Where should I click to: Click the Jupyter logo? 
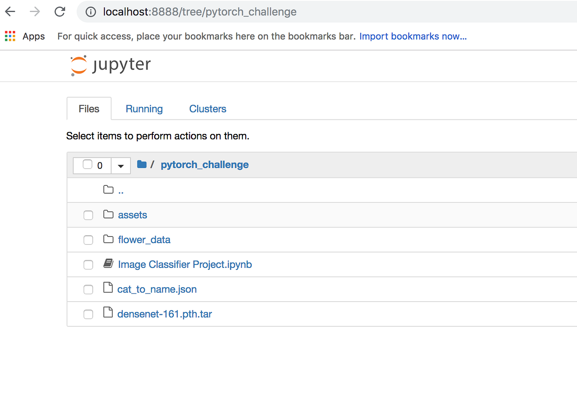click(110, 65)
